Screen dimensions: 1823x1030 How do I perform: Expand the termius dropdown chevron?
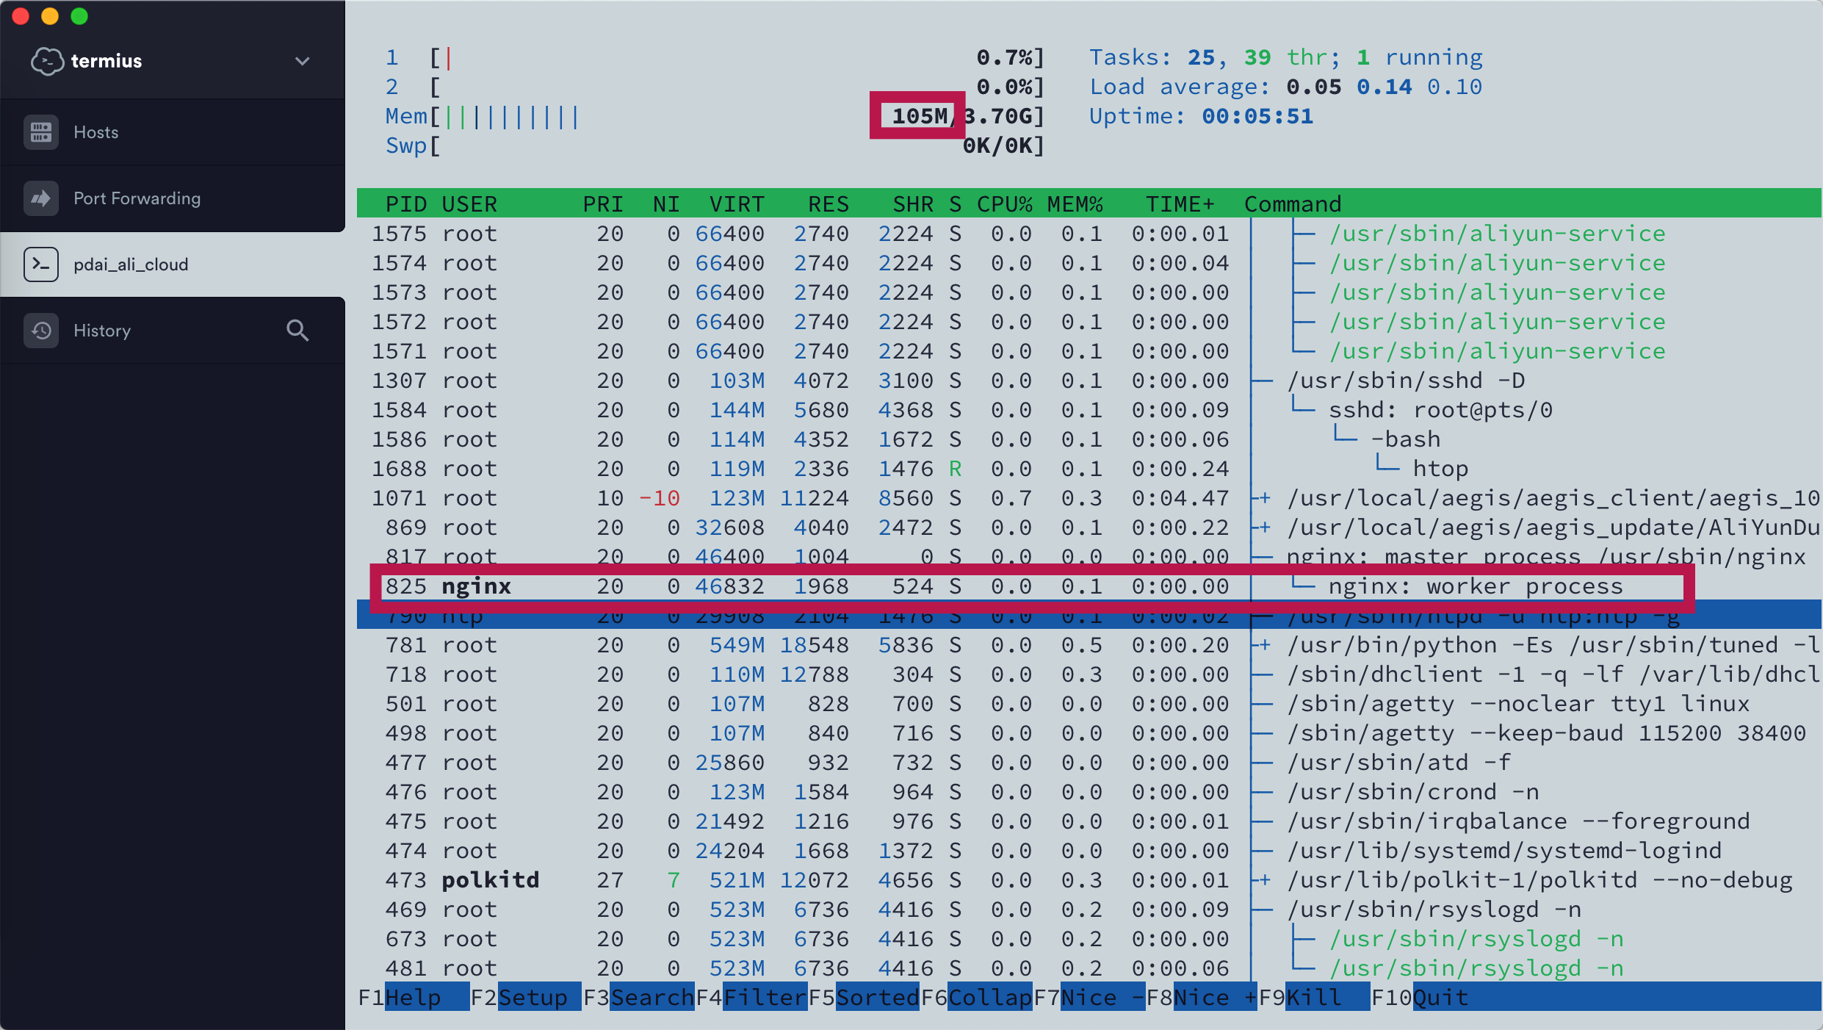[302, 61]
